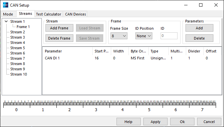Select Stream 3 in the tree
224x127 pixels.
pos(18,37)
